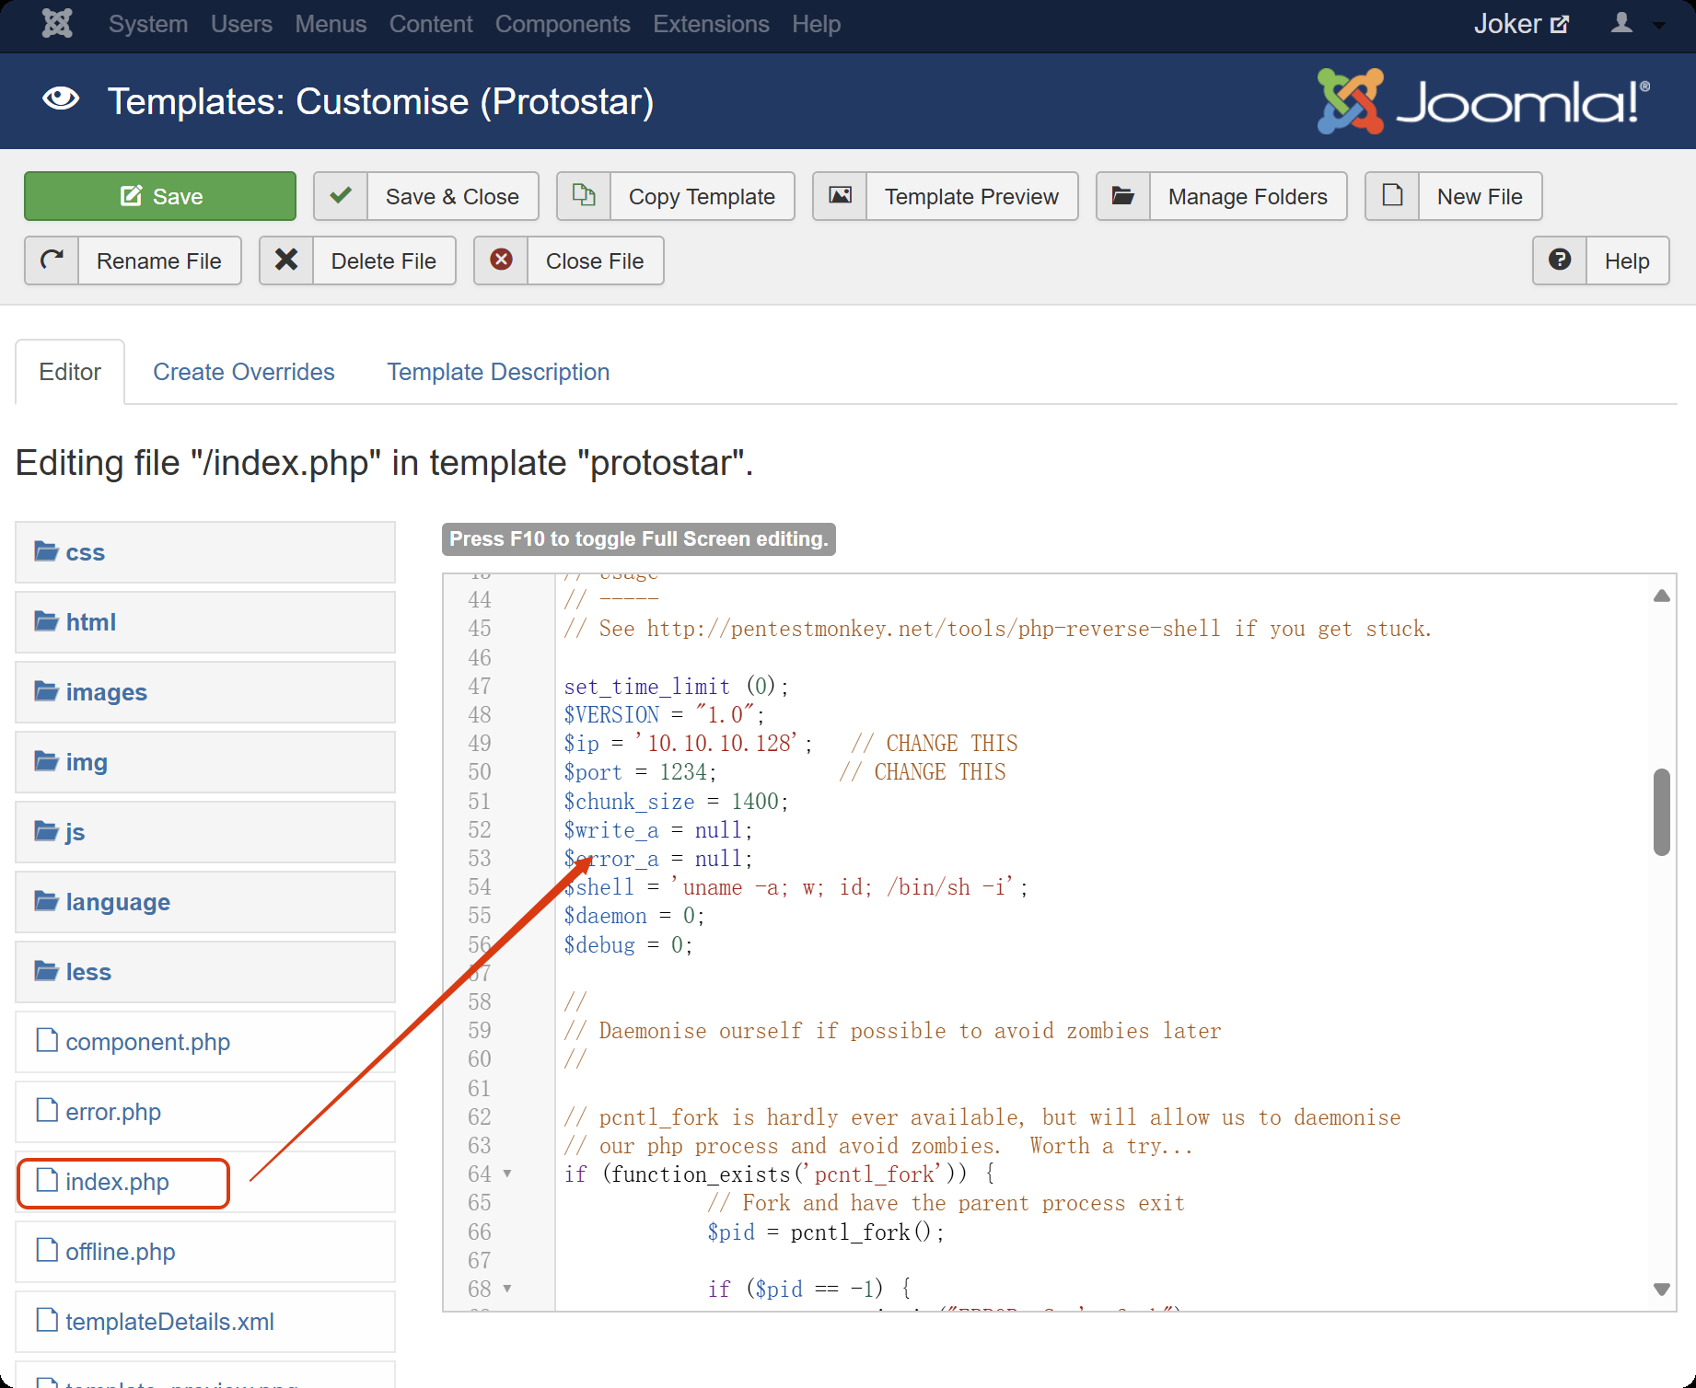The width and height of the screenshot is (1696, 1388).
Task: Click 'Press F10 to toggle Full Screen editing' label
Action: (639, 539)
